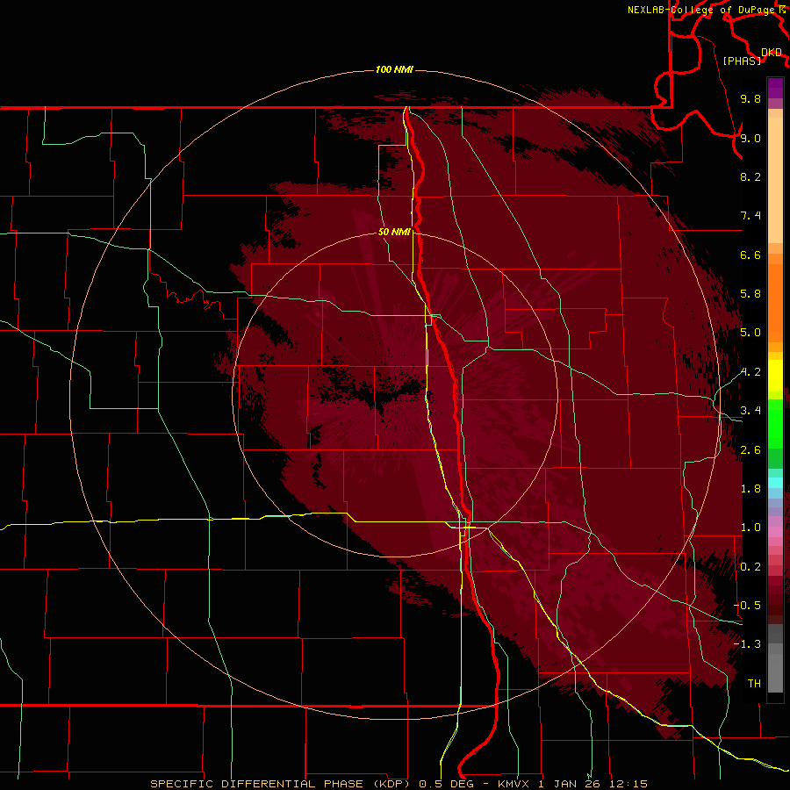Click the 4.2 value on the color scale
Viewport: 790px width, 790px height.
click(750, 372)
